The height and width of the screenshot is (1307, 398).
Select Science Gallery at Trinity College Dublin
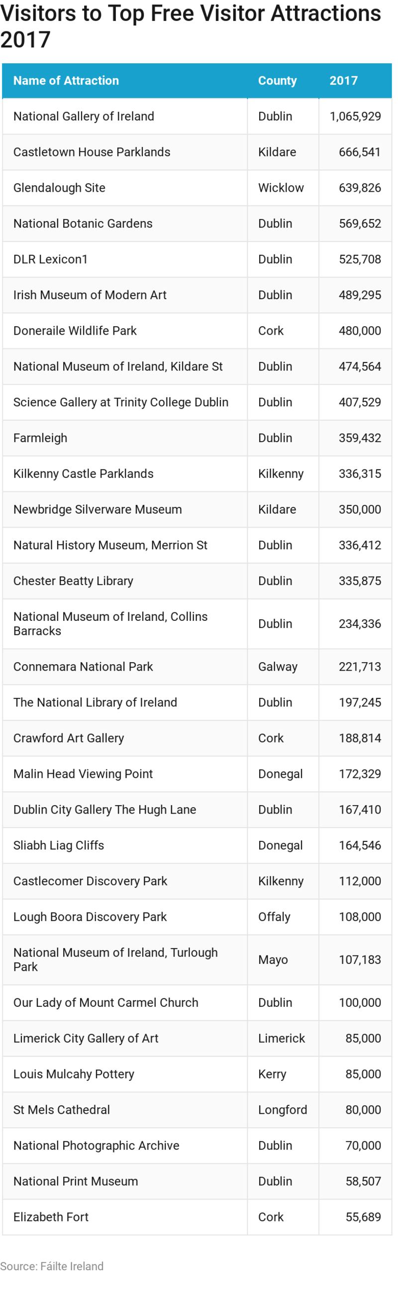(121, 402)
